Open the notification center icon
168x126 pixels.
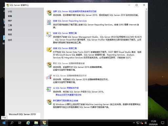(163, 123)
